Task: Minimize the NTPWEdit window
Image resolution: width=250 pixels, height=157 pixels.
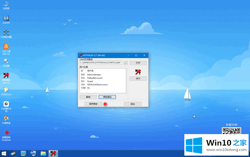Action: pos(128,55)
